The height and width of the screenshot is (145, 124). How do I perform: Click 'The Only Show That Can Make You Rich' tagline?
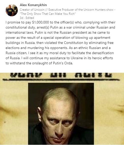click(48, 14)
